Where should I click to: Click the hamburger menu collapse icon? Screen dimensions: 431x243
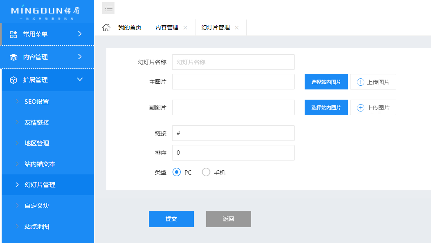(x=108, y=8)
